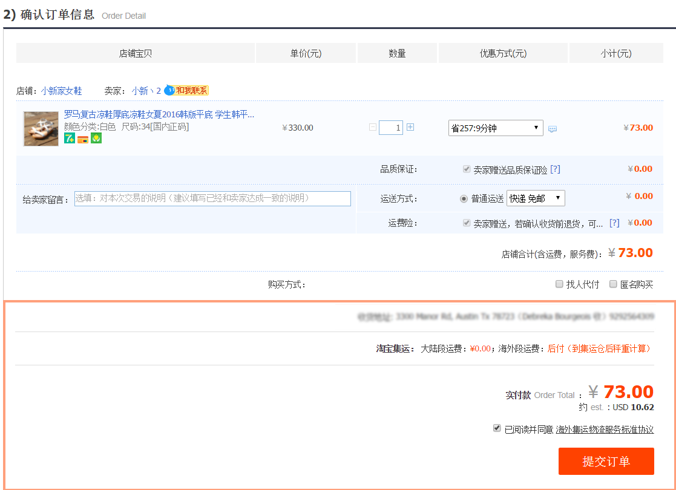Click the plus icon to increase quantity
Image resolution: width=676 pixels, height=490 pixels.
409,128
